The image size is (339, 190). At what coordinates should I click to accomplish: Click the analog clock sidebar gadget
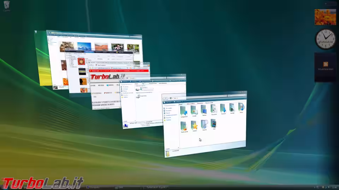pos(325,38)
